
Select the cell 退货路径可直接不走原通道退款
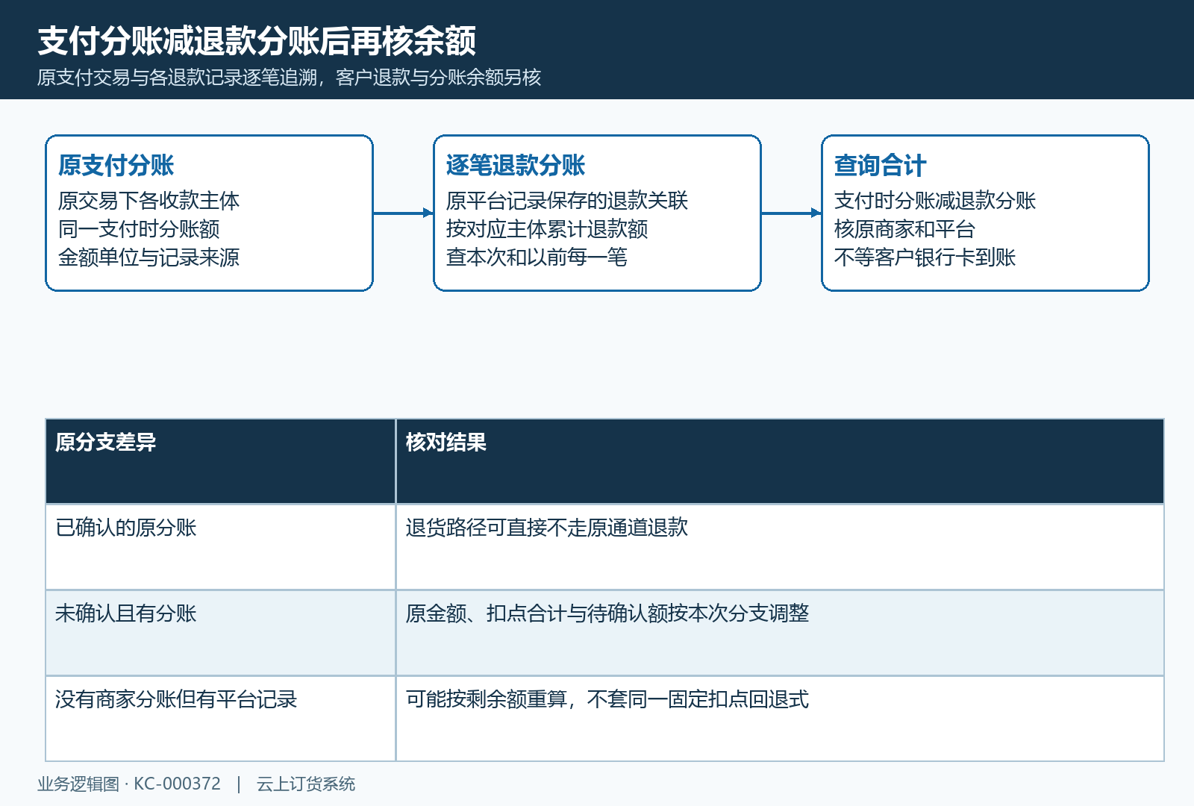pos(780,547)
